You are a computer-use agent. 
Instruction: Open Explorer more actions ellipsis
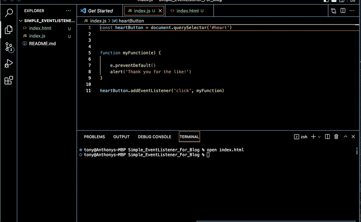[69, 11]
